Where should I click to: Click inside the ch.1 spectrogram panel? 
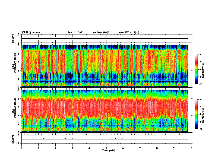[x=105, y=66]
